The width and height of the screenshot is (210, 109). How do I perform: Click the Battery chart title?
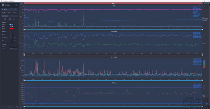coord(114,83)
